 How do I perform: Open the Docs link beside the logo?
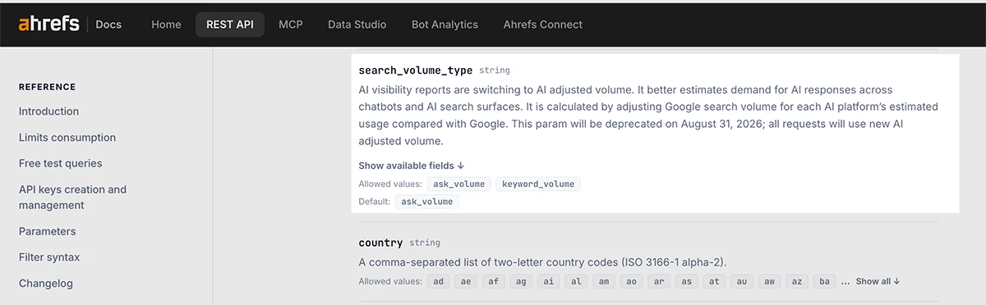108,25
